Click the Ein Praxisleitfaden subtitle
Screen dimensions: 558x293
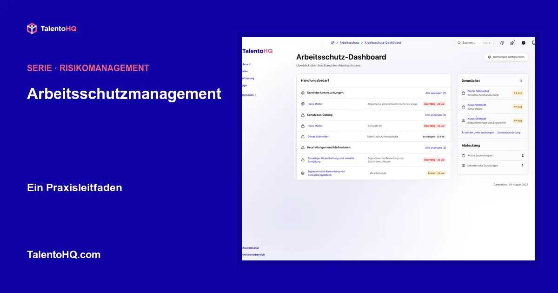[75, 188]
